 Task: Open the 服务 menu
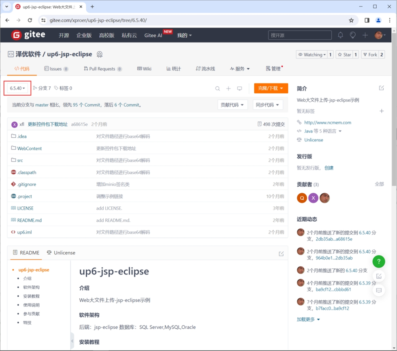[x=240, y=69]
